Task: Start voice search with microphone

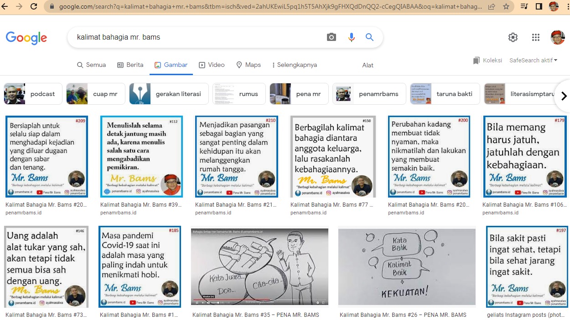Action: (x=351, y=37)
